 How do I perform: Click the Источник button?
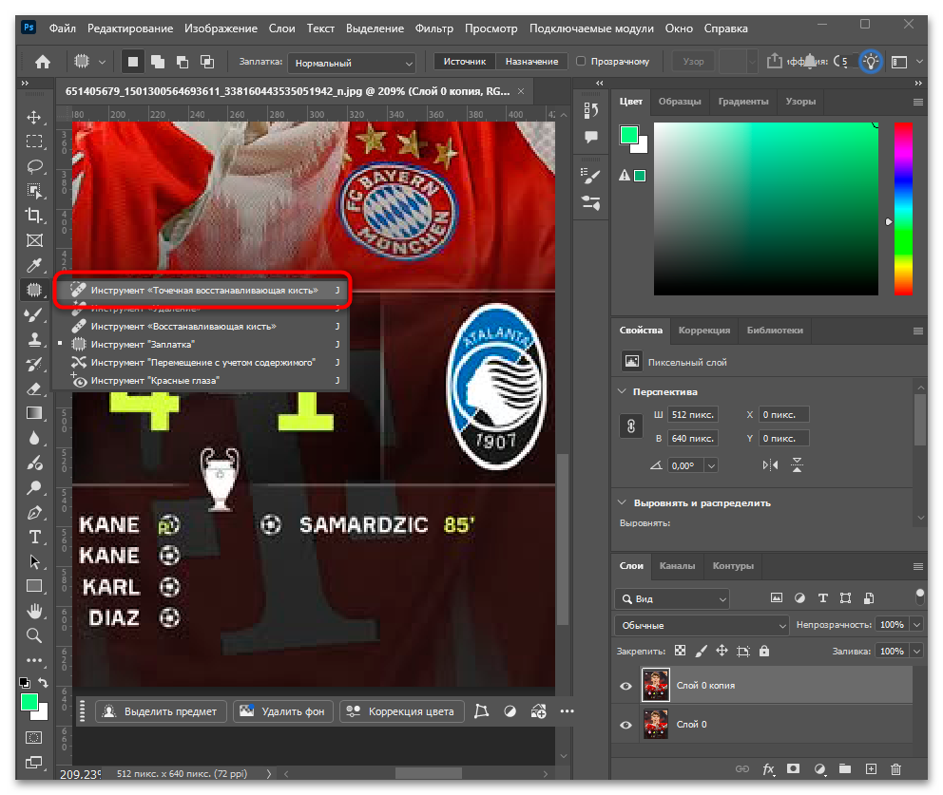click(x=464, y=62)
